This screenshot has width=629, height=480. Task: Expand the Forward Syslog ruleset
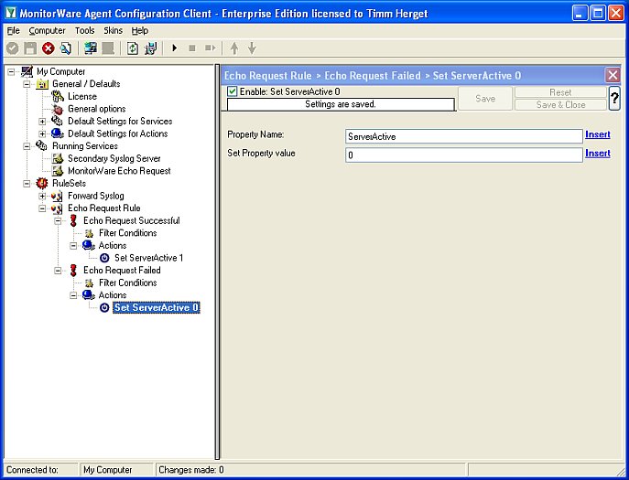(42, 196)
